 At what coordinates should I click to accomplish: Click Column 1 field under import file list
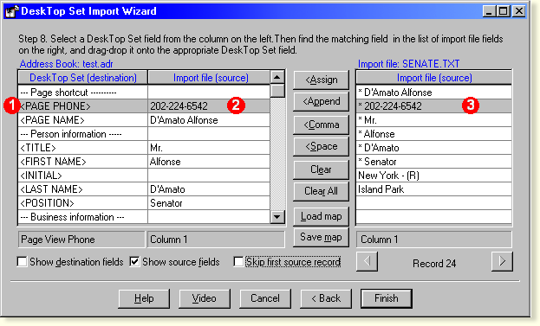434,240
